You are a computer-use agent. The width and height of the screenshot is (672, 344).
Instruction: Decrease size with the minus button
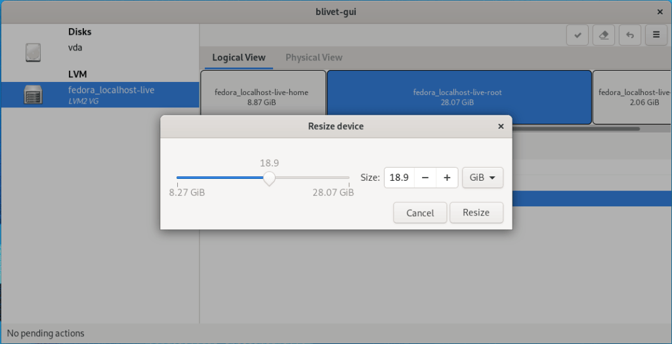425,178
